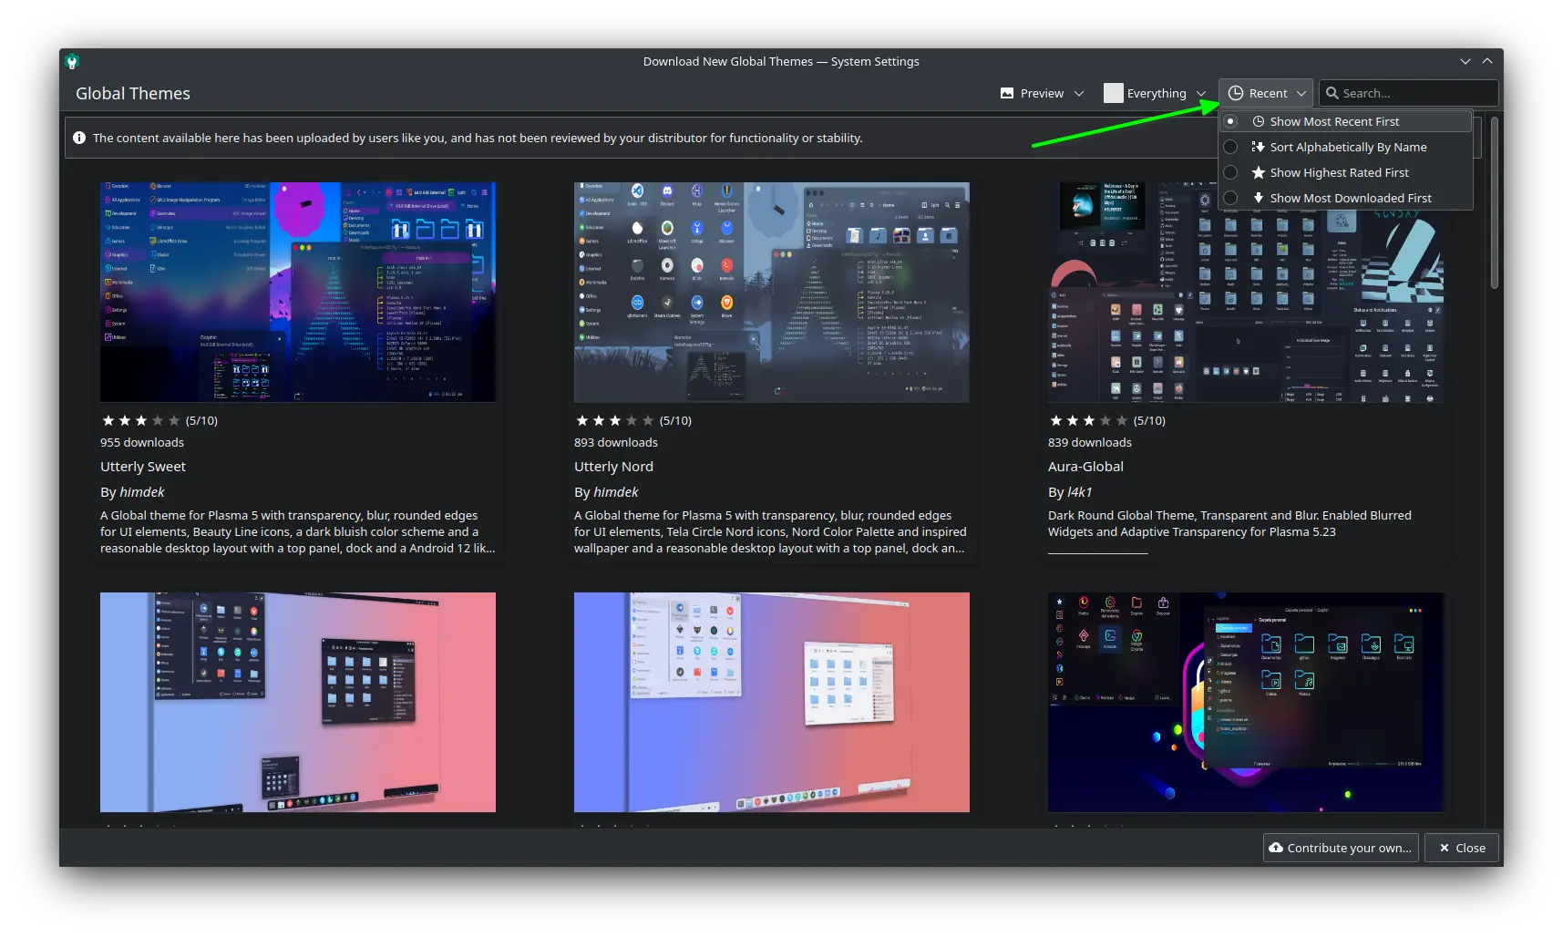The width and height of the screenshot is (1563, 937).
Task: Click the download arrow icon beside Show Most Downloaded First
Action: [x=1259, y=198]
